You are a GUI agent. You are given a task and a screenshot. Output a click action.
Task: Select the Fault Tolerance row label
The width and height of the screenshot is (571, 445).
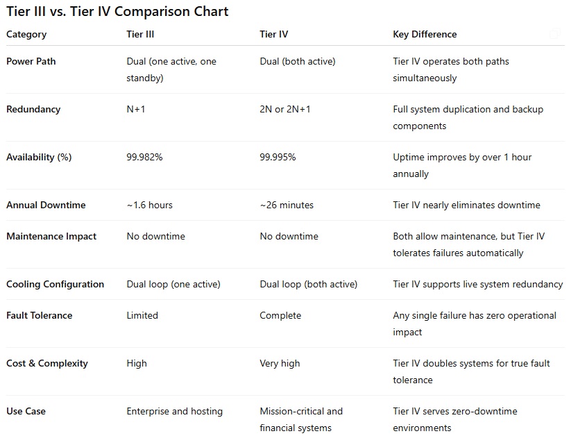40,315
